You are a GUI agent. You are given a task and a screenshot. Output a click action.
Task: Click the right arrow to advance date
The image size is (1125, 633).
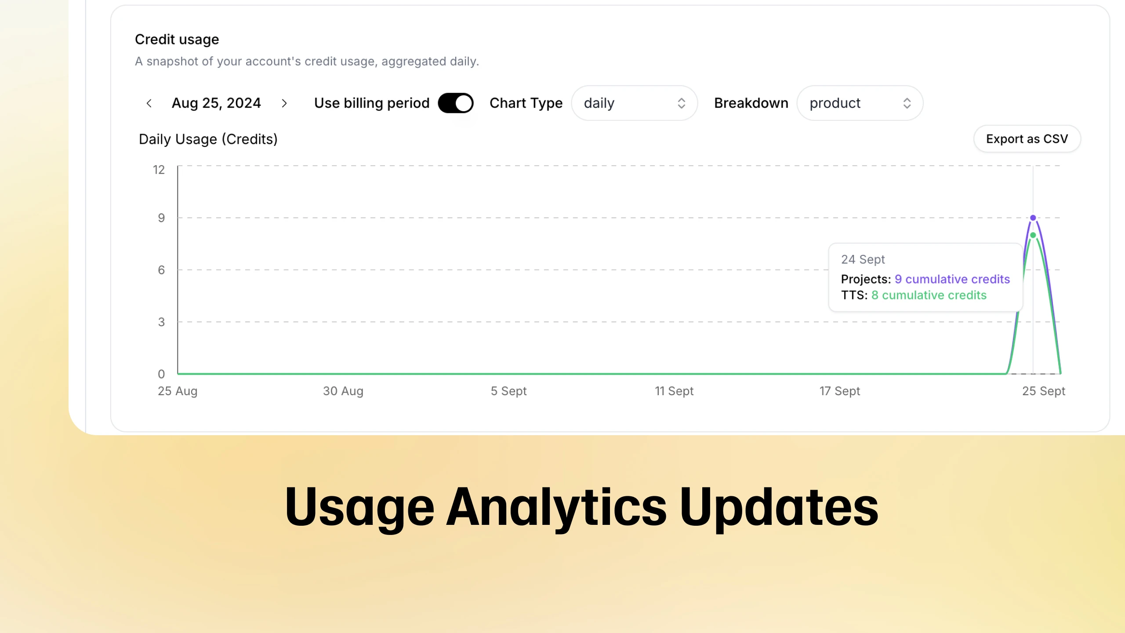coord(284,103)
